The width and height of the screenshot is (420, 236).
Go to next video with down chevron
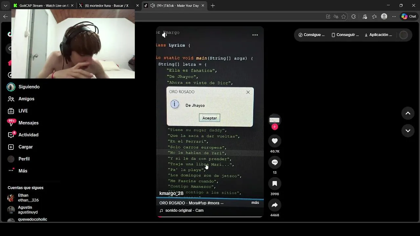point(408,131)
